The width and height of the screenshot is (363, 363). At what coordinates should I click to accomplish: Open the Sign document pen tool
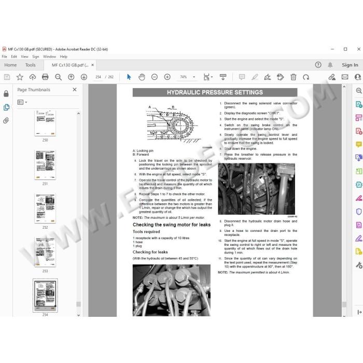coord(268,77)
